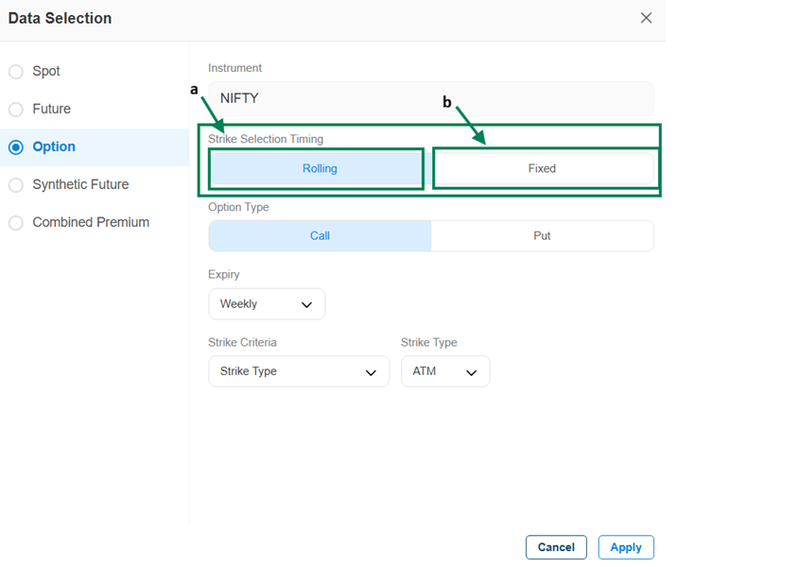This screenshot has height=567, width=797.
Task: Click the chevron arrow beside ATM
Action: [x=471, y=372]
